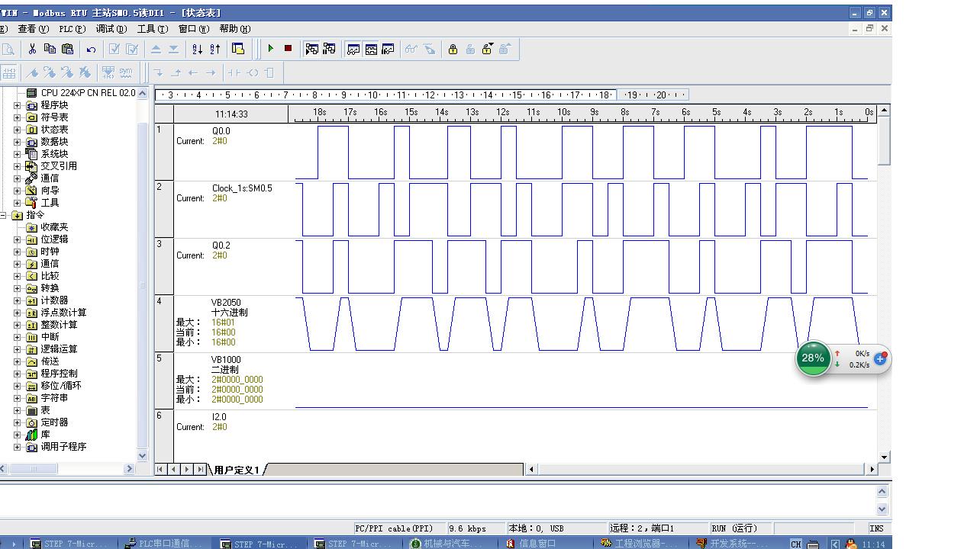Toggle Chart Status button

point(353,49)
